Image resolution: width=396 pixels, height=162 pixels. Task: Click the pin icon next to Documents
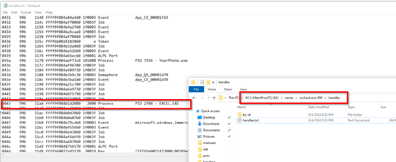229,130
